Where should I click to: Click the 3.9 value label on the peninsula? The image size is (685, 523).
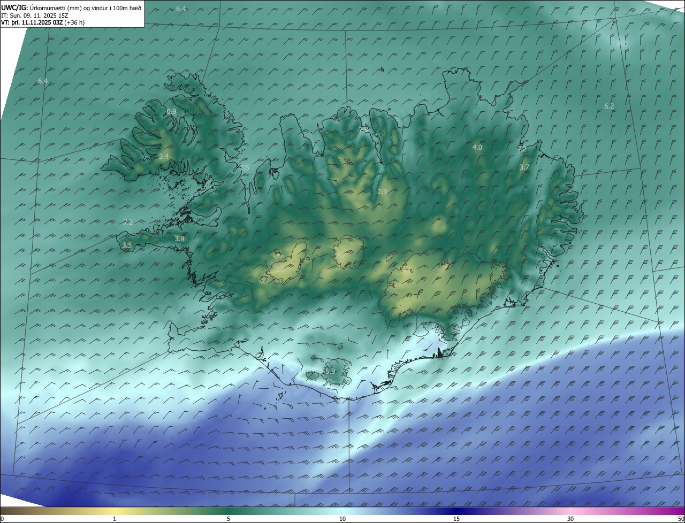(x=179, y=239)
